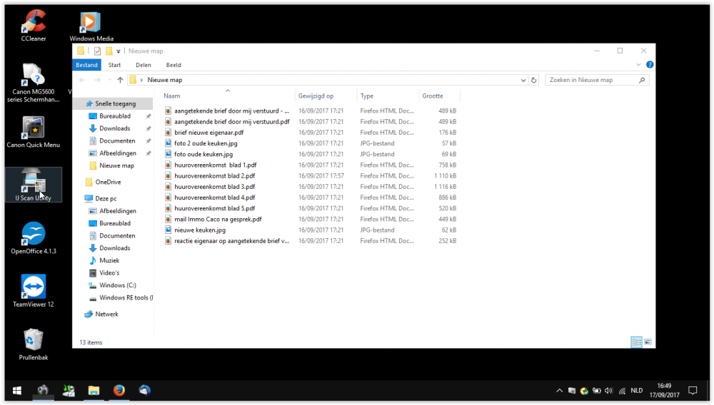Open the Bestand menu tab
Viewport: 714px width, 405px height.
(x=86, y=65)
